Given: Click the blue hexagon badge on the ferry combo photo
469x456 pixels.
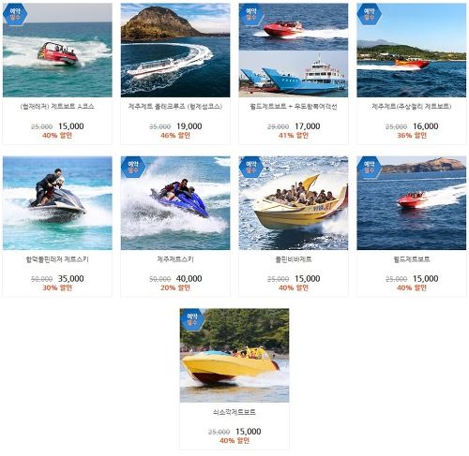Looking at the screenshot, I should tap(250, 14).
